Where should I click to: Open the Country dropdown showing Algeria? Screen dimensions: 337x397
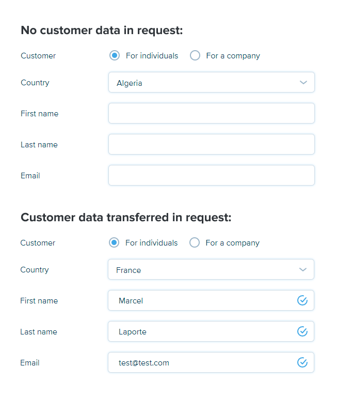[x=211, y=83]
